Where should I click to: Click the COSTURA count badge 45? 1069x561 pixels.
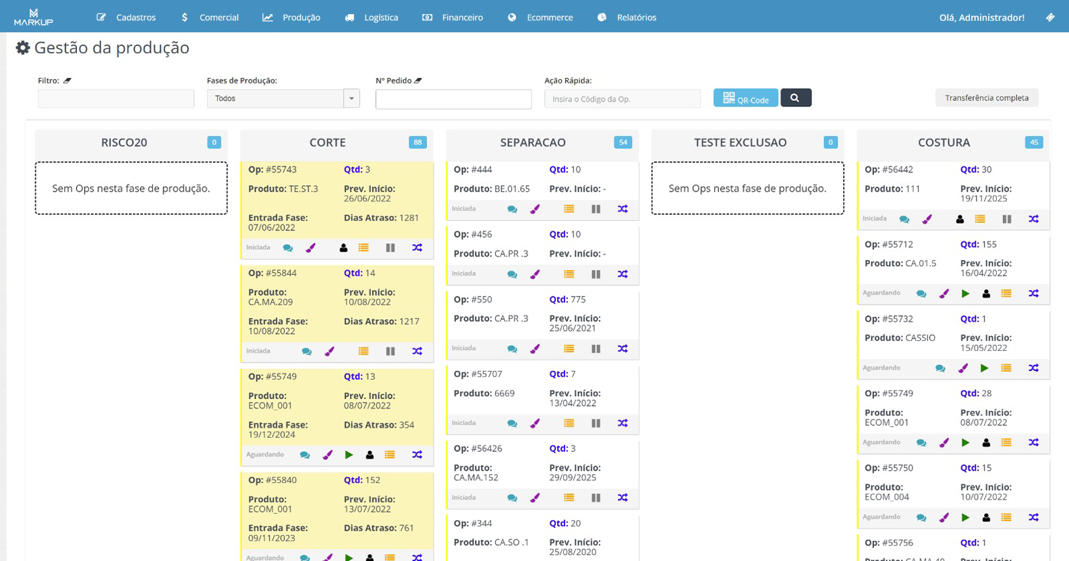click(1034, 142)
